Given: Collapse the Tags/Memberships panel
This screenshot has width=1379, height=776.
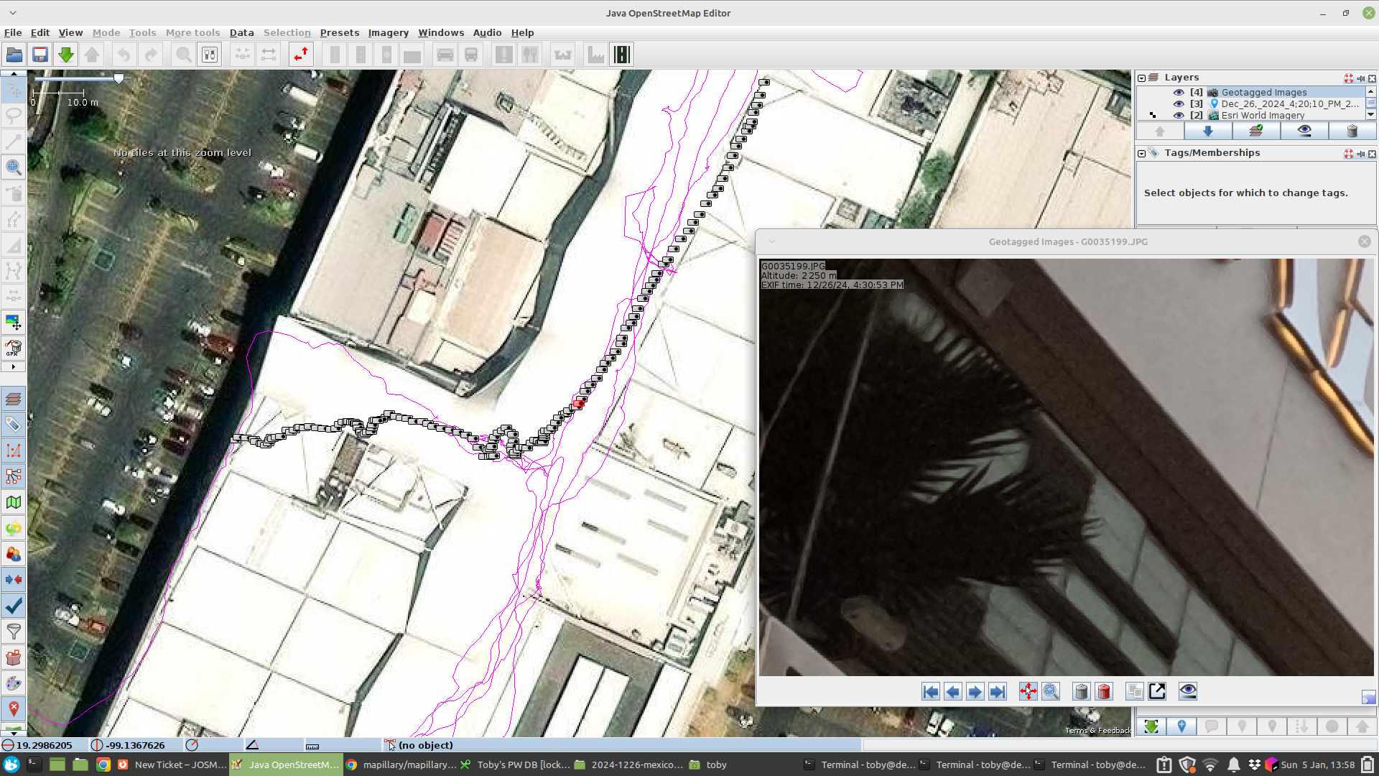Looking at the screenshot, I should click(1141, 153).
